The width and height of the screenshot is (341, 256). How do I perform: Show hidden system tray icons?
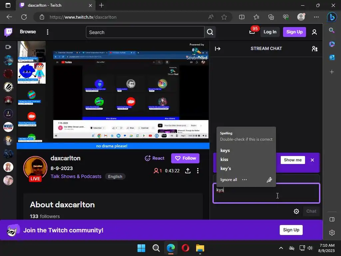click(x=281, y=248)
